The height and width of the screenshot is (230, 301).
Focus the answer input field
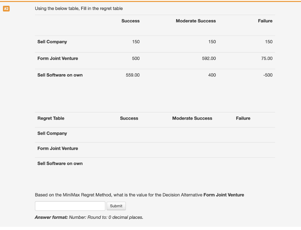[x=70, y=206]
